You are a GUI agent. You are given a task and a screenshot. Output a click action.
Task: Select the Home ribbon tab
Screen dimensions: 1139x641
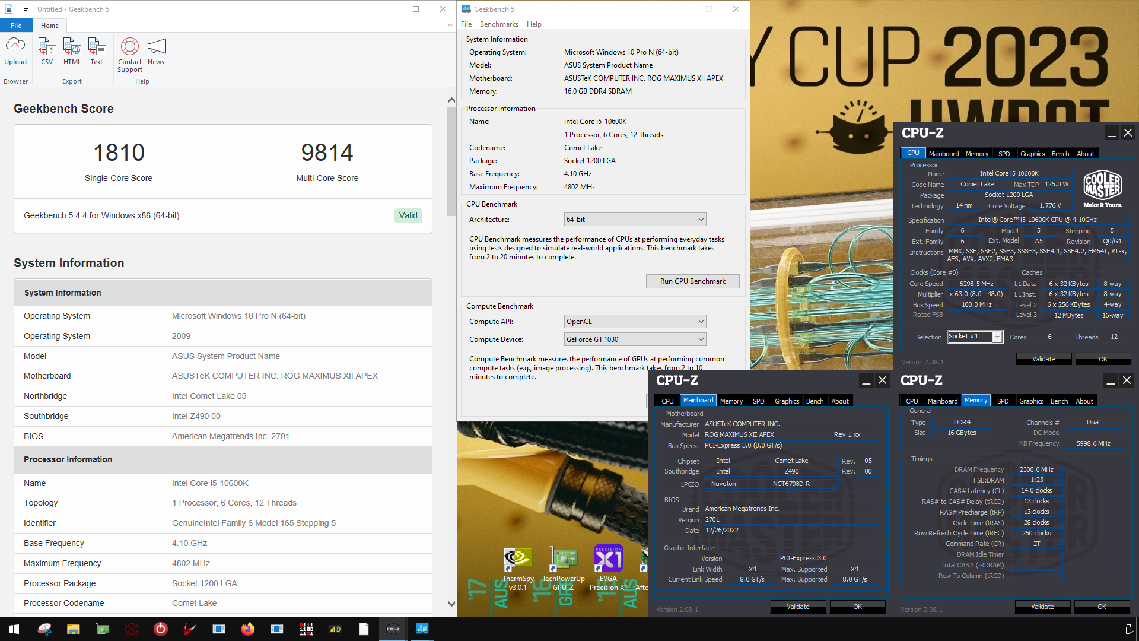point(50,26)
